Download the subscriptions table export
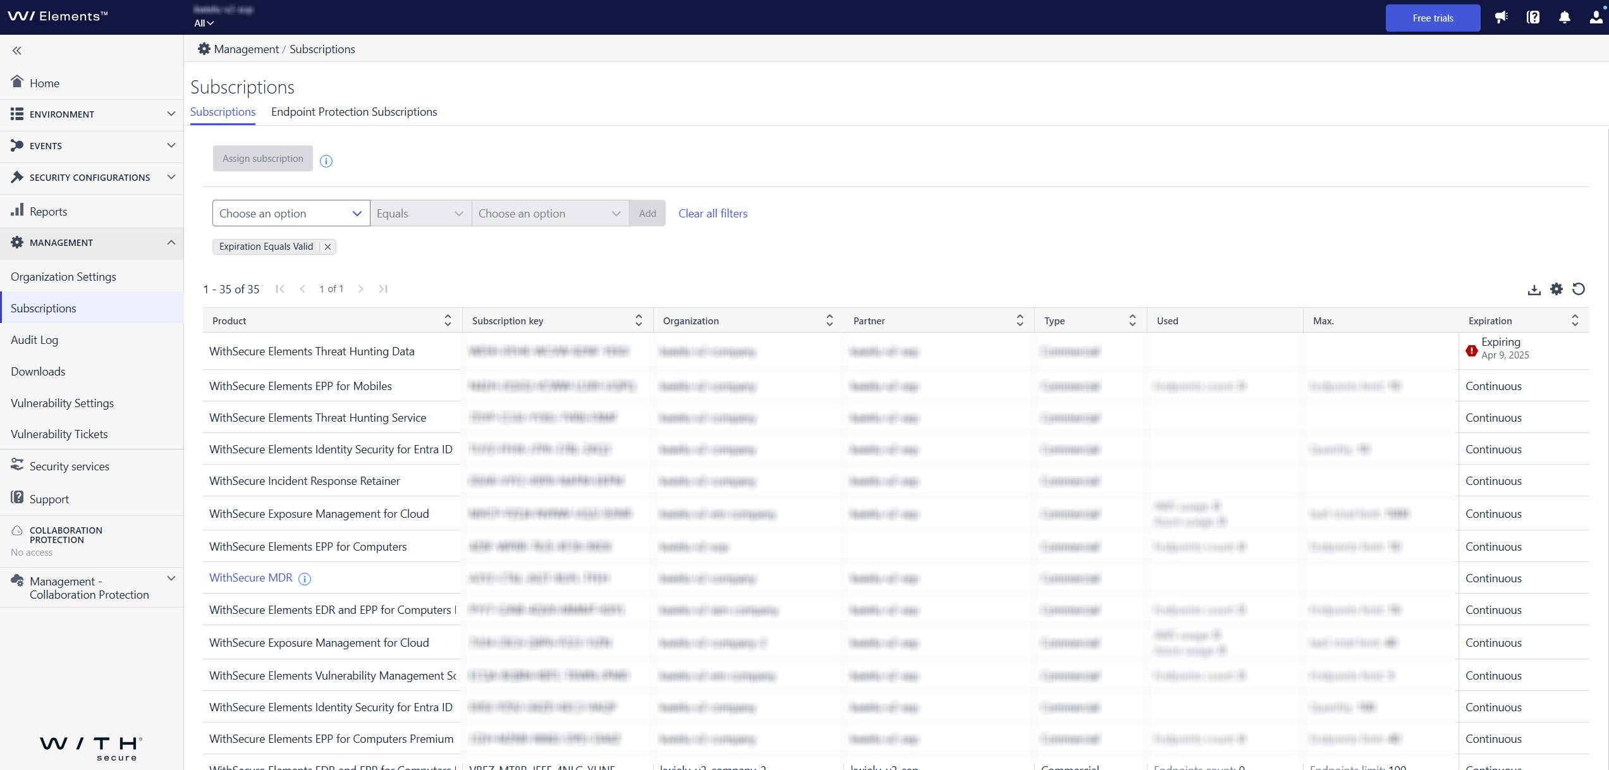 pos(1534,290)
